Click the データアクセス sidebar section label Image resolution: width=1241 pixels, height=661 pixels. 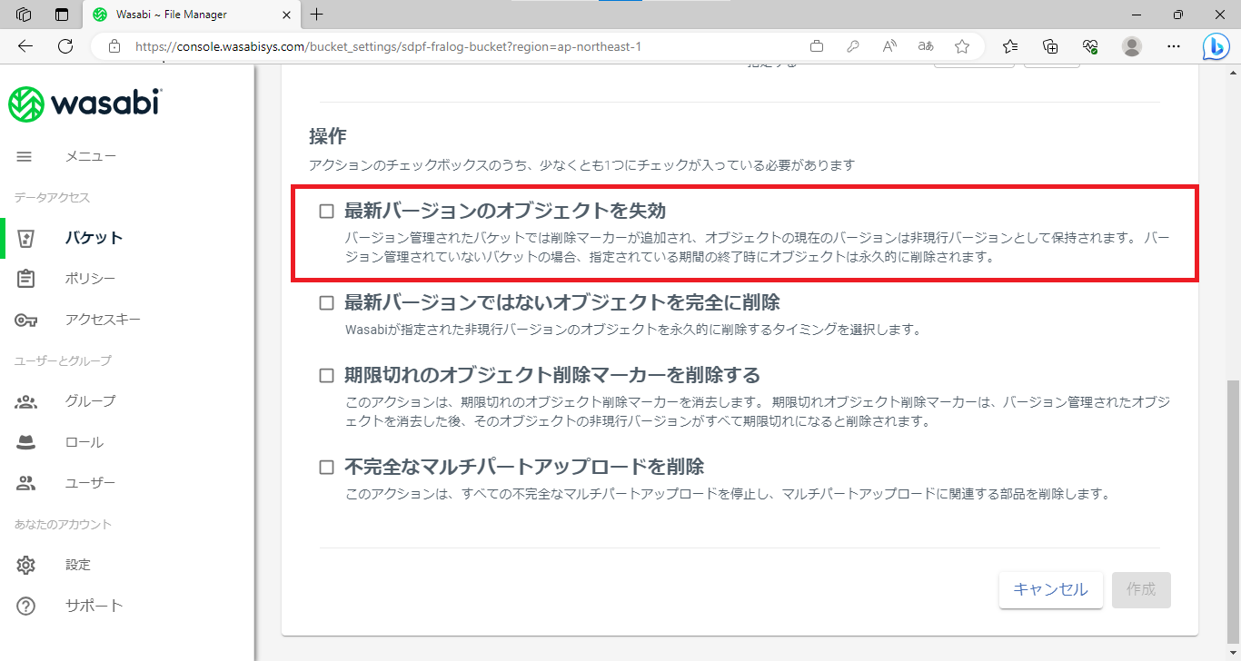(x=53, y=197)
